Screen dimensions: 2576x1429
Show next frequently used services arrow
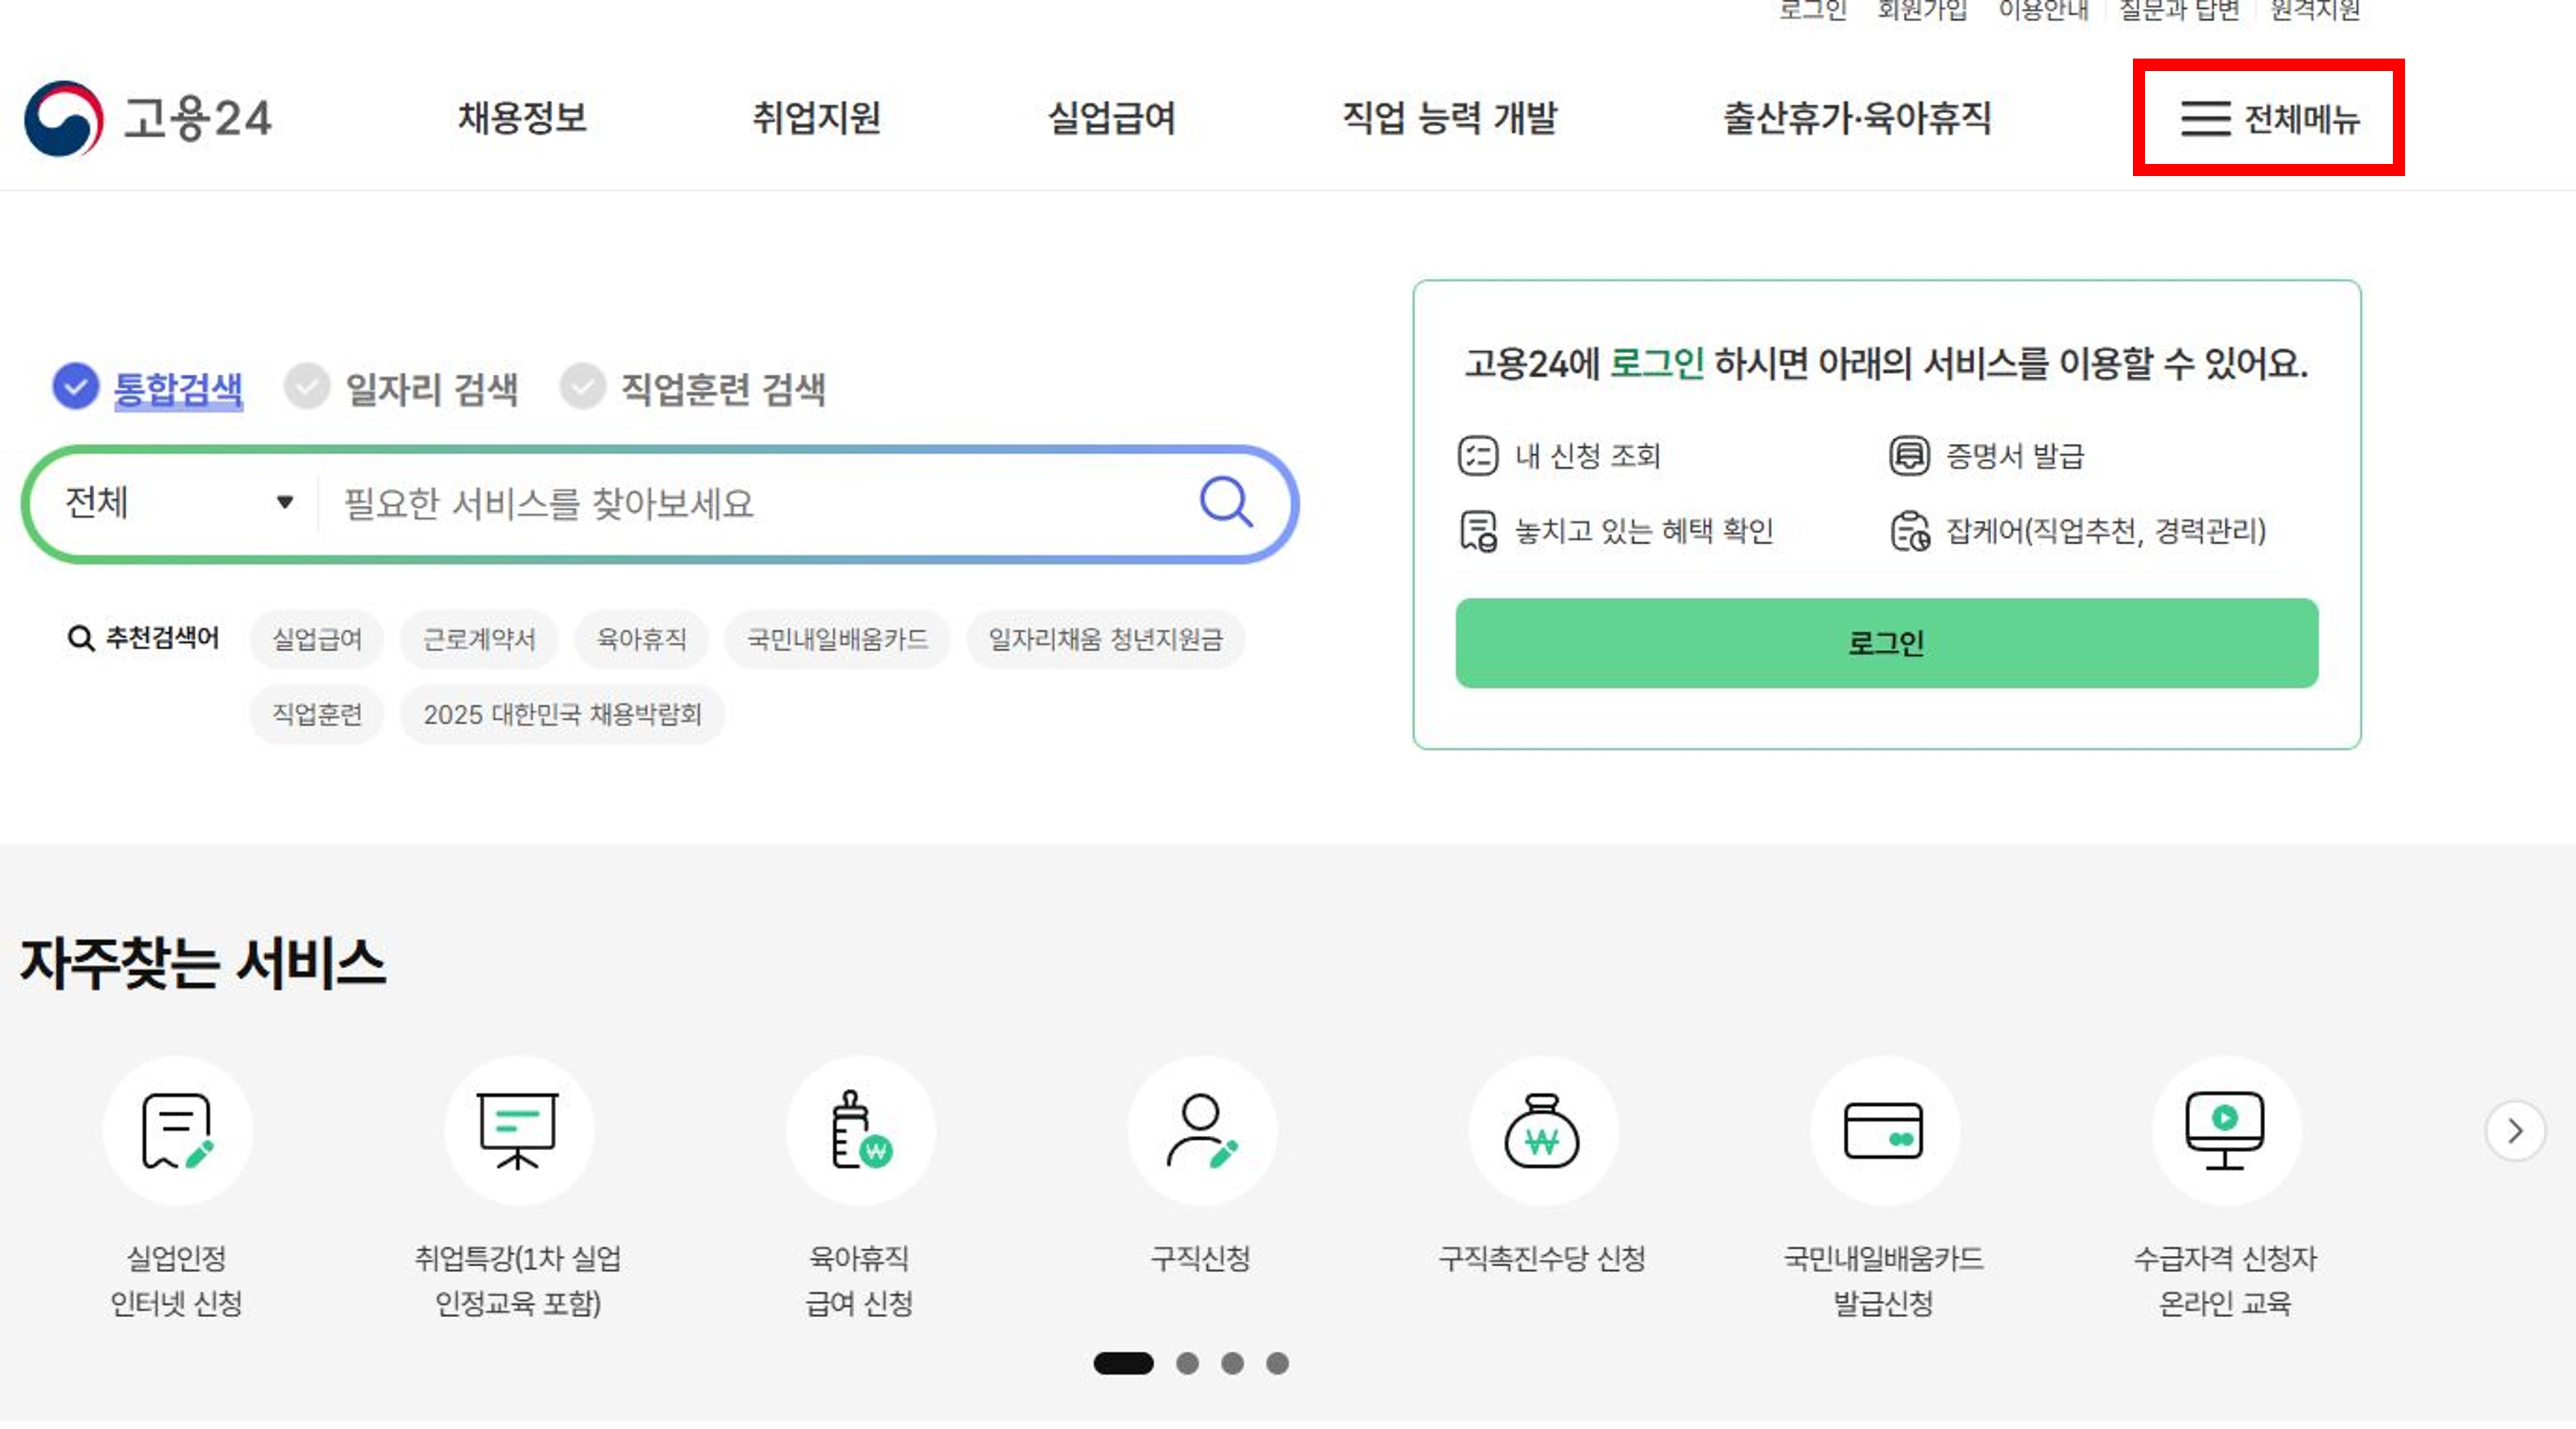(2514, 1131)
